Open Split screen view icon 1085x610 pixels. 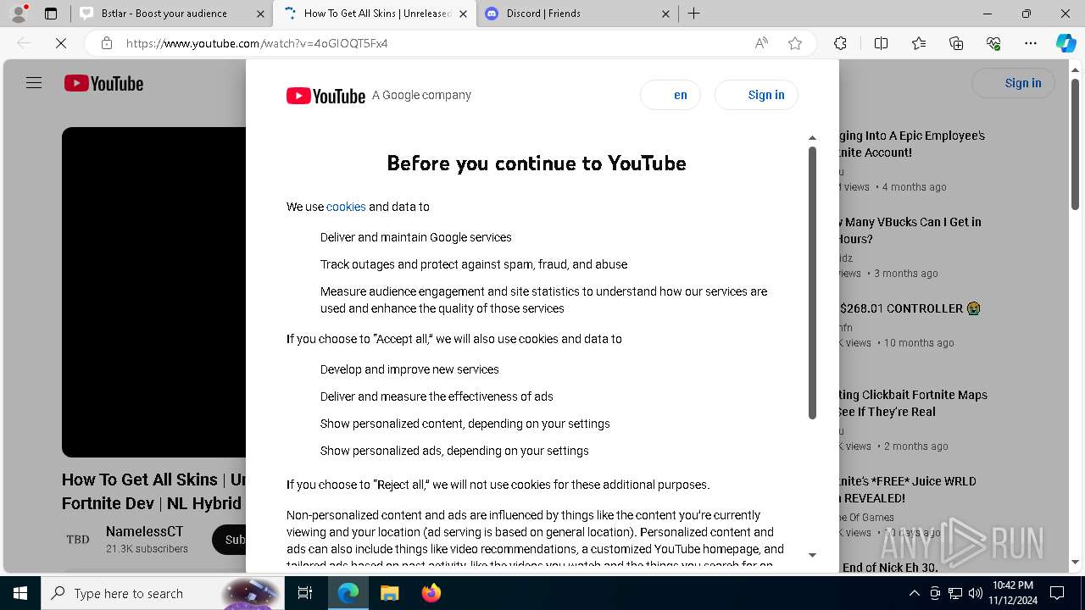pos(881,43)
